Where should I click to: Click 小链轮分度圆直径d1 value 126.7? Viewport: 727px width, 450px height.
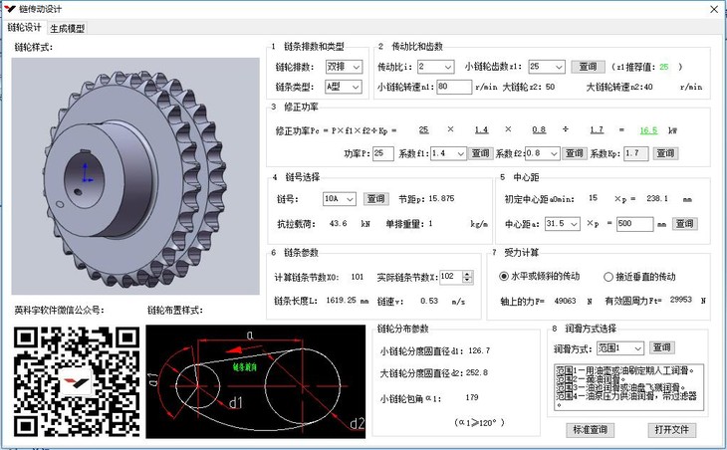[479, 350]
